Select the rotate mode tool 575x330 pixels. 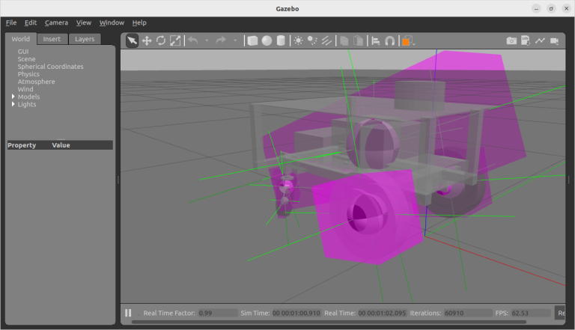[161, 40]
